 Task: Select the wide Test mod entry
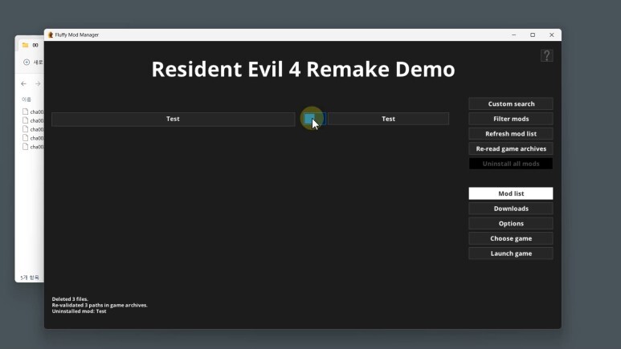[173, 119]
